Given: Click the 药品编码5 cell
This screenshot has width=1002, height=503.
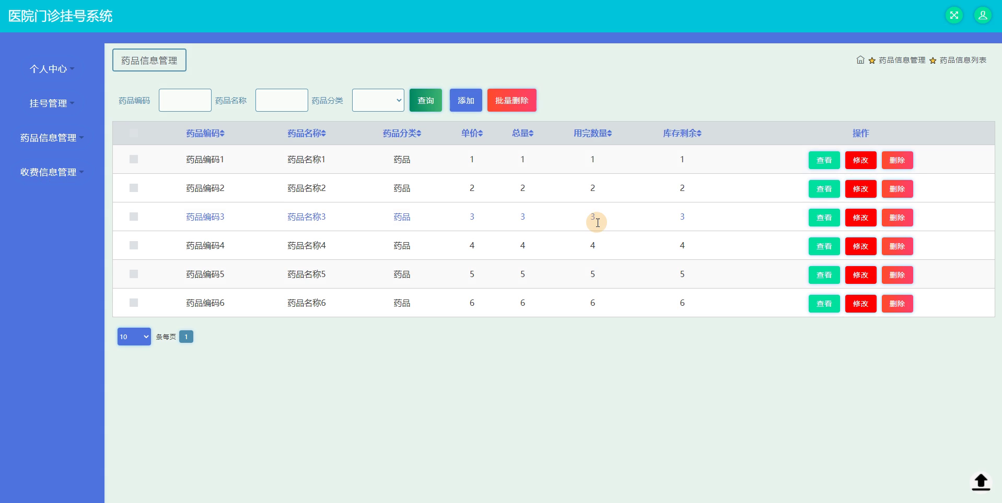Looking at the screenshot, I should pyautogui.click(x=205, y=274).
